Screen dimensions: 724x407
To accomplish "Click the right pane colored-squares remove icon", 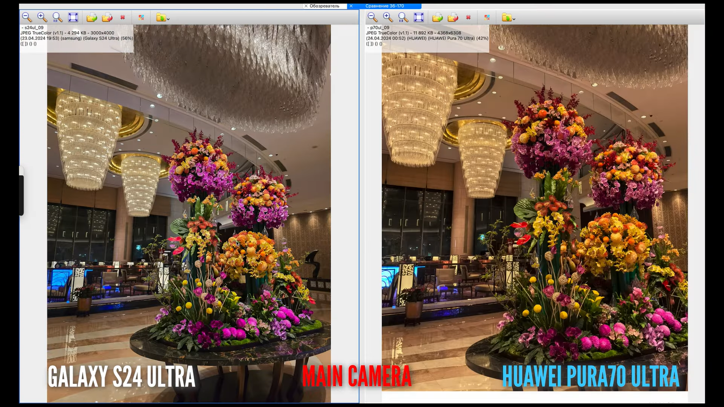I will 487,17.
